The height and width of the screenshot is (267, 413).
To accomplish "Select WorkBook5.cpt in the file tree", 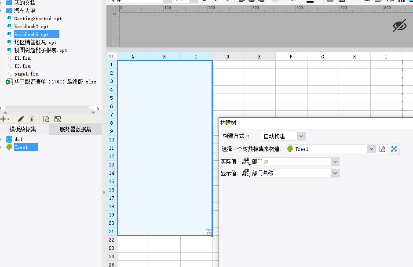I will coord(31,34).
